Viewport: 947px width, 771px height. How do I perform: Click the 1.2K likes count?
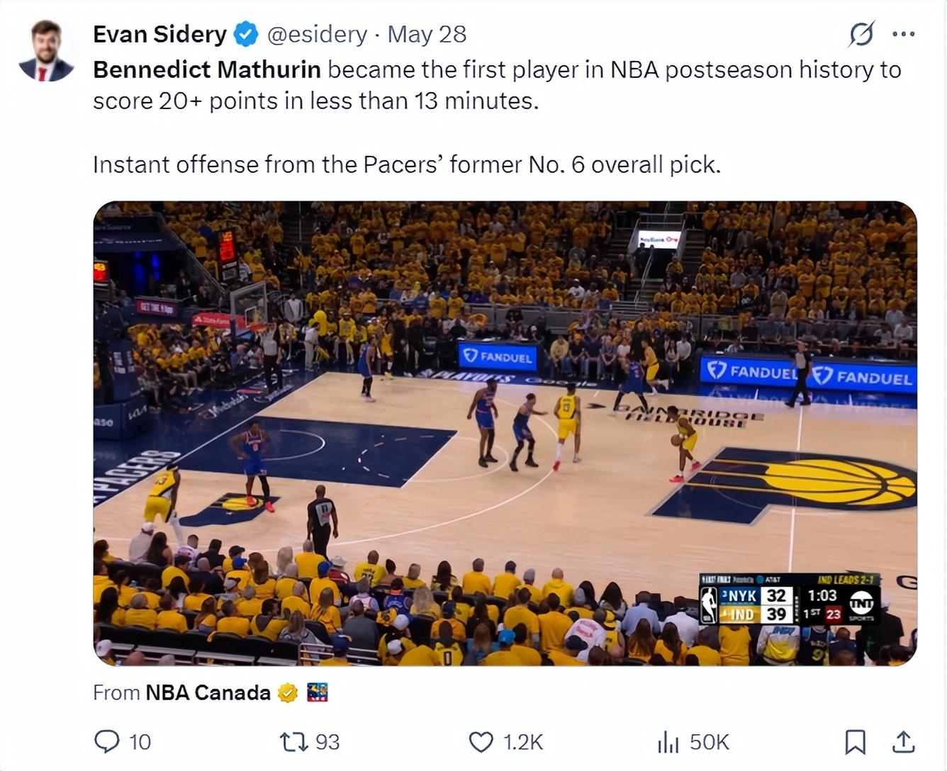tap(523, 741)
